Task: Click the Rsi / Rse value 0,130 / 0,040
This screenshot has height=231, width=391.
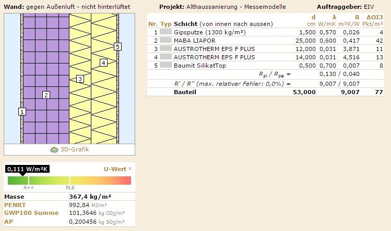Action: coord(339,74)
